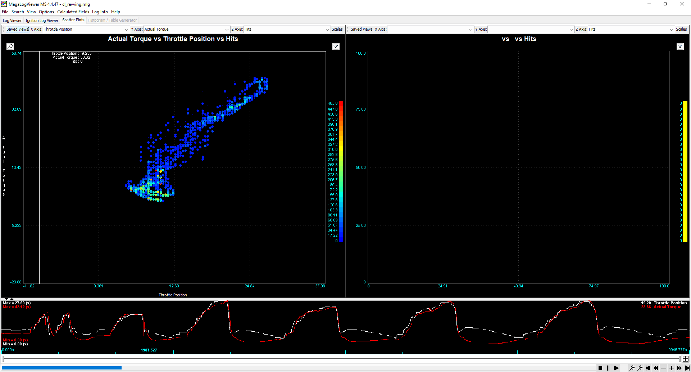The width and height of the screenshot is (691, 372).
Task: Click Saved Views on the left plot
Action: (18, 29)
